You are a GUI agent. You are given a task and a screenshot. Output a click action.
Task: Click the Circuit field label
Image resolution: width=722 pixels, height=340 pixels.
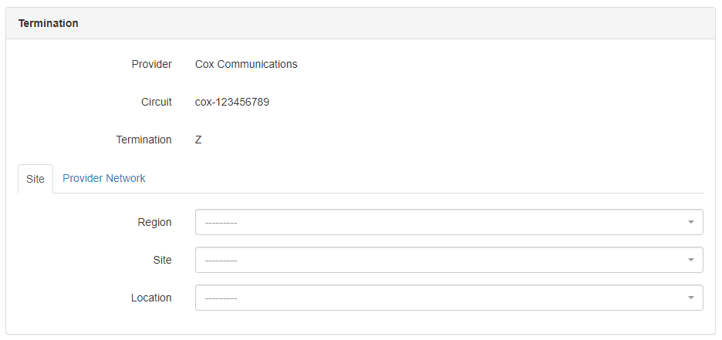156,102
